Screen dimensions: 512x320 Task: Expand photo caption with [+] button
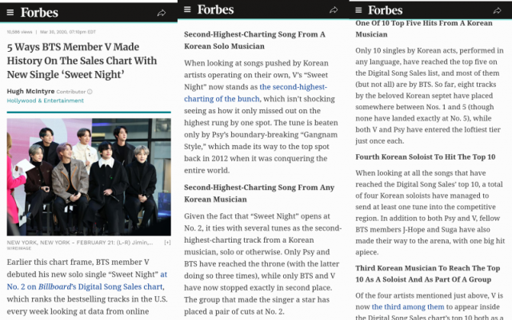click(x=167, y=243)
